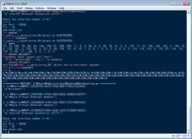Click the last 'www.naver.com' output line
The width and height of the screenshot is (192, 139).
pos(12,129)
